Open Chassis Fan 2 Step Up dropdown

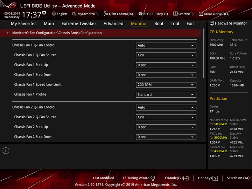coord(166,127)
